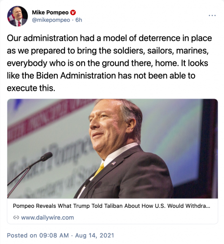Open Mike Pompeo's profile avatar
The width and height of the screenshot is (224, 244).
tap(18, 16)
